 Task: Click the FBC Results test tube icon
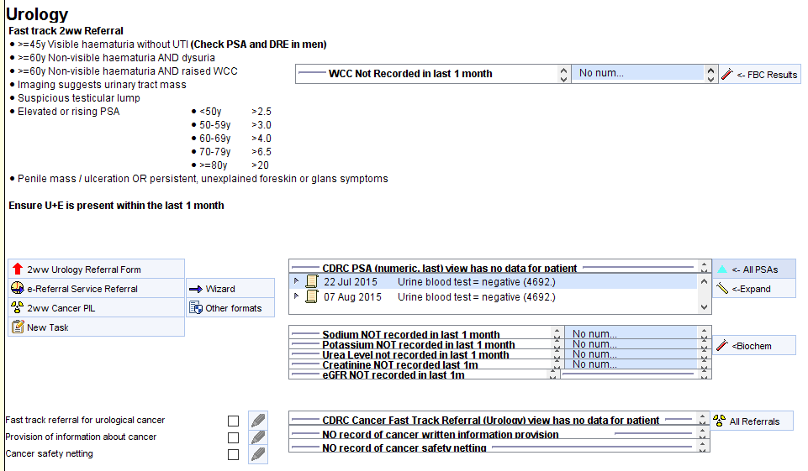[727, 74]
